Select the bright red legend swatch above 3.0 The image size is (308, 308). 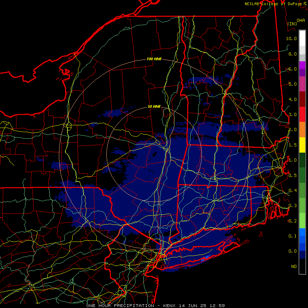click(x=302, y=114)
